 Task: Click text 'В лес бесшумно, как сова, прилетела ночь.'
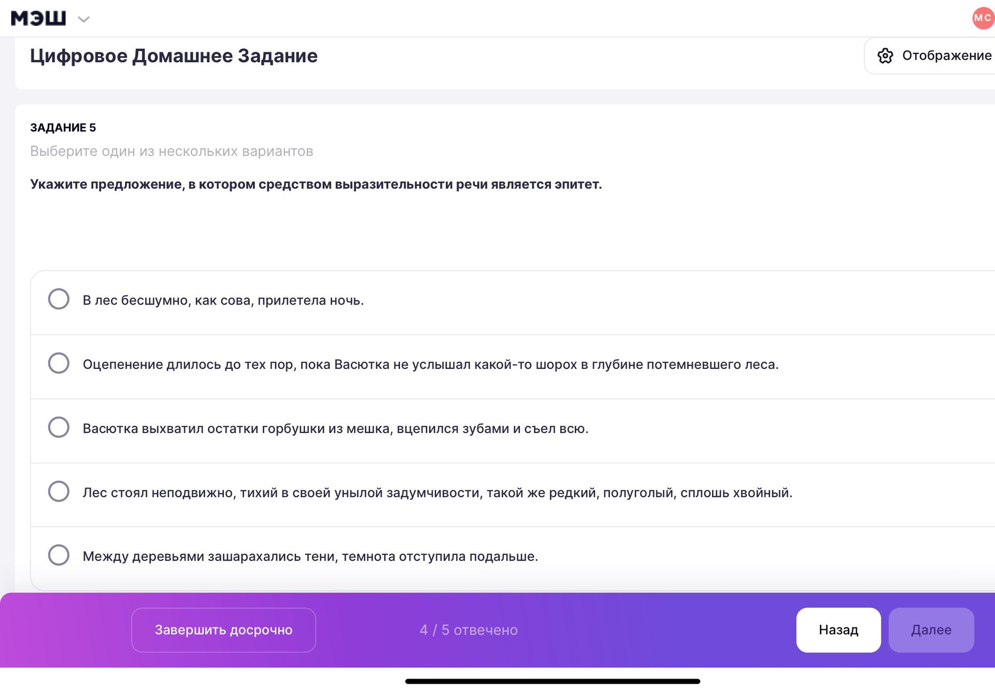223,300
